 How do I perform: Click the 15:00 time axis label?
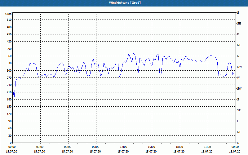pos(152,147)
